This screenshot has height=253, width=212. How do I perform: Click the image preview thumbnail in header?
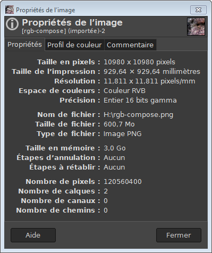pyautogui.click(x=196, y=27)
